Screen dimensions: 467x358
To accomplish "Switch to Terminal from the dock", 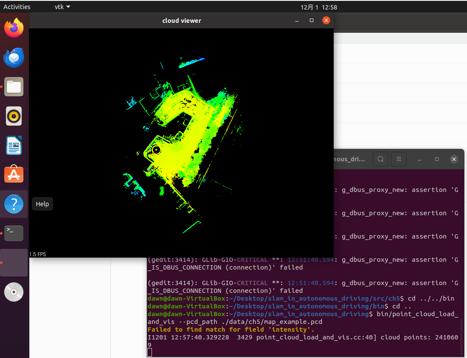I will click(14, 233).
